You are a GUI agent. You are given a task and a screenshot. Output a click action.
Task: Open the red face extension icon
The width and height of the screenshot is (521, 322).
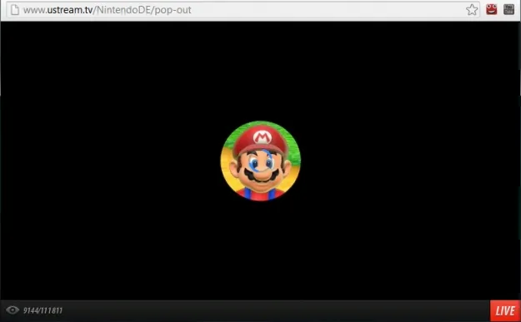pyautogui.click(x=492, y=9)
